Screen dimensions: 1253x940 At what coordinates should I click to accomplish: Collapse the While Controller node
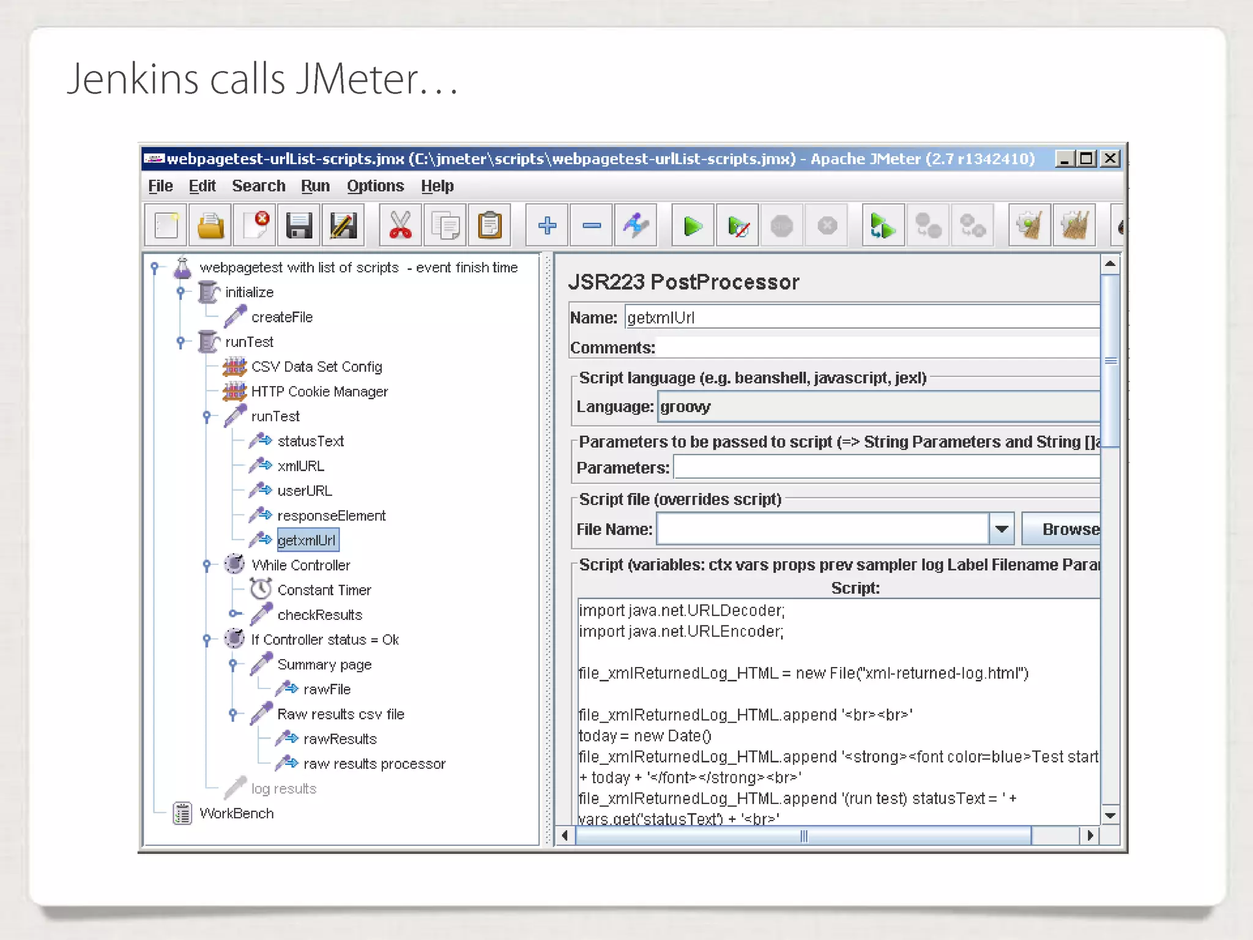[207, 565]
